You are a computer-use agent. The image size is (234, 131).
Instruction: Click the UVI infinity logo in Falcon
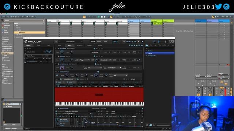tap(171, 42)
